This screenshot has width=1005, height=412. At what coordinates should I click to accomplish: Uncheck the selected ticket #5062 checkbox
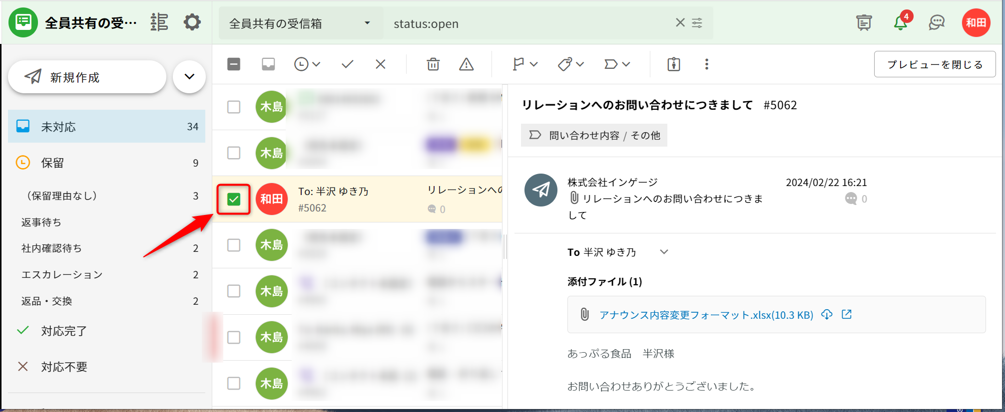tap(234, 200)
